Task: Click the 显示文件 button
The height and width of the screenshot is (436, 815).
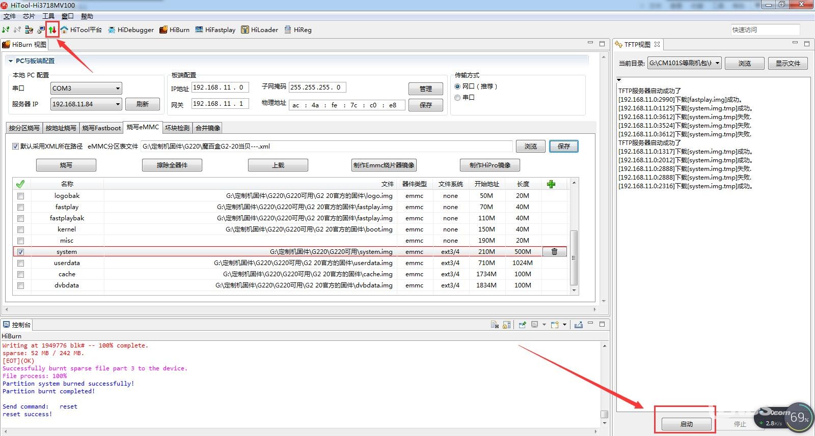Action: [x=788, y=63]
